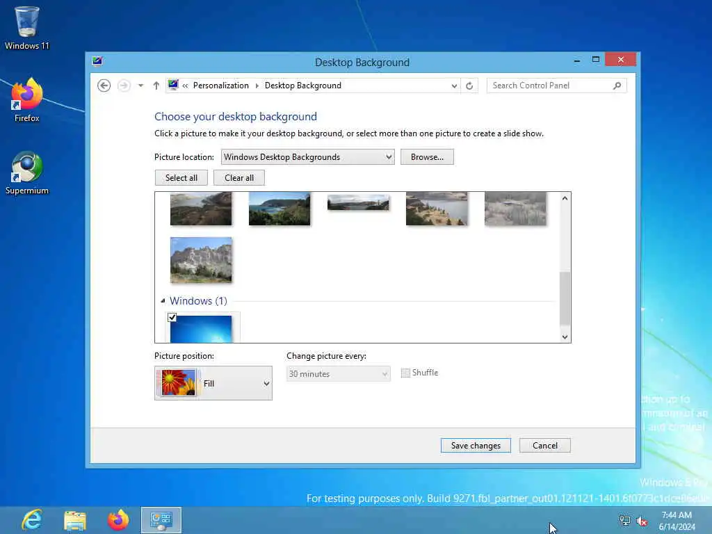The width and height of the screenshot is (712, 534).
Task: Click the search magnifier icon
Action: 617,86
